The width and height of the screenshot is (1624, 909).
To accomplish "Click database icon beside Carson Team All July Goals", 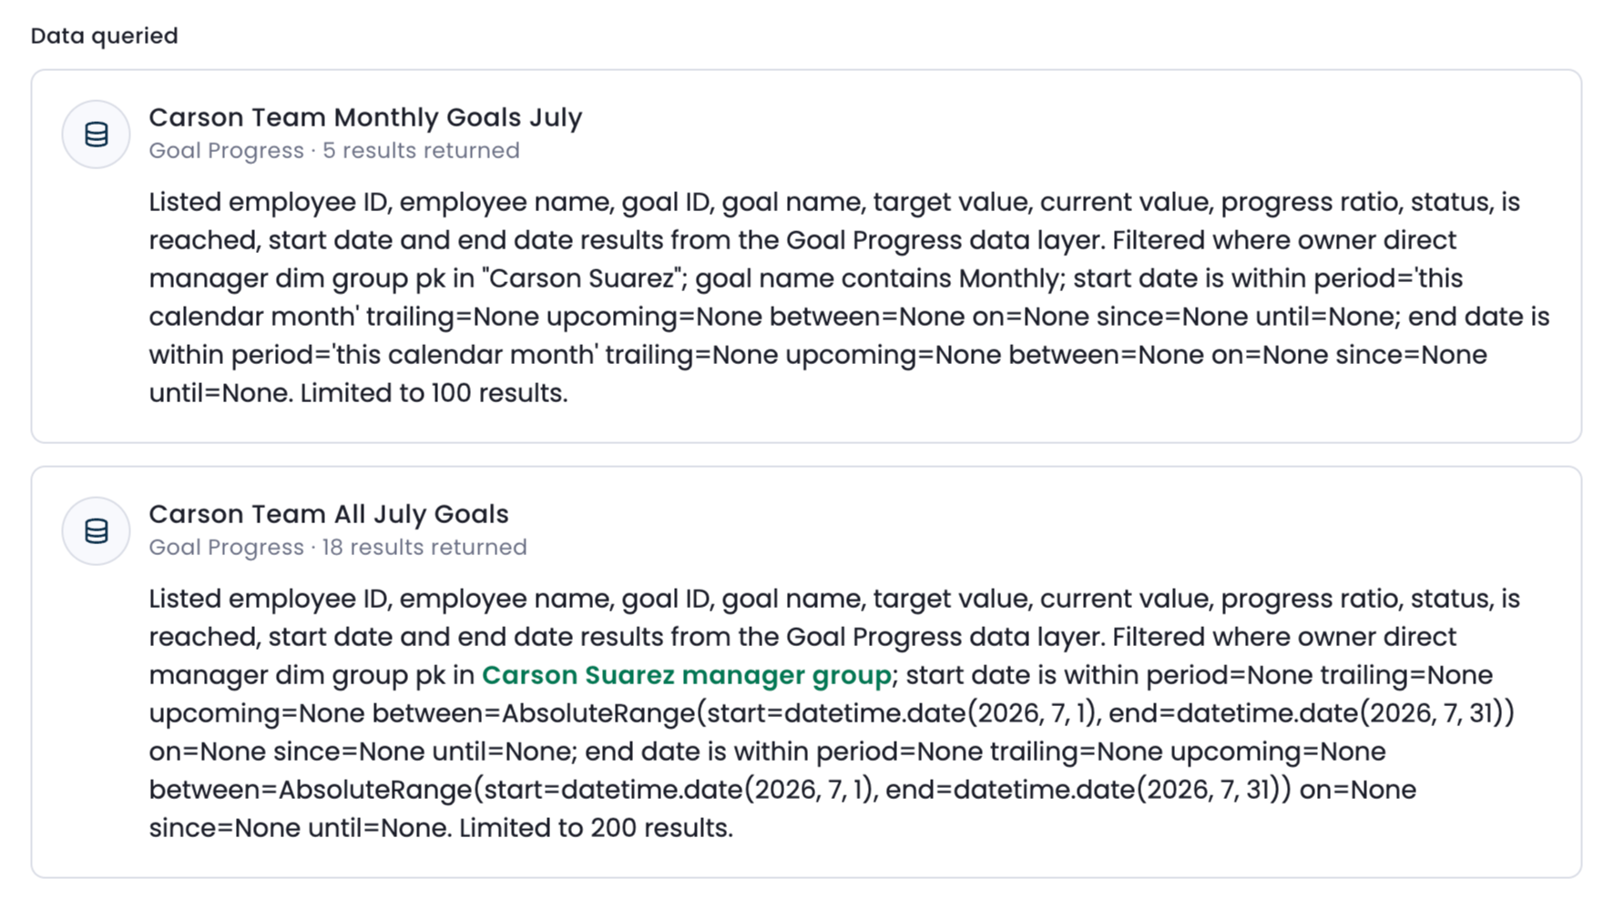I will coord(97,531).
